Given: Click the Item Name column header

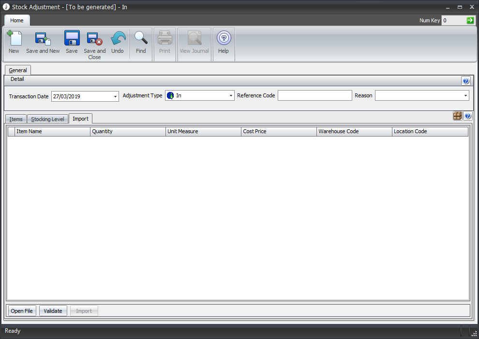Looking at the screenshot, I should pyautogui.click(x=52, y=131).
